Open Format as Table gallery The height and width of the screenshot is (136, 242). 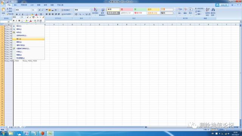coord(102,12)
